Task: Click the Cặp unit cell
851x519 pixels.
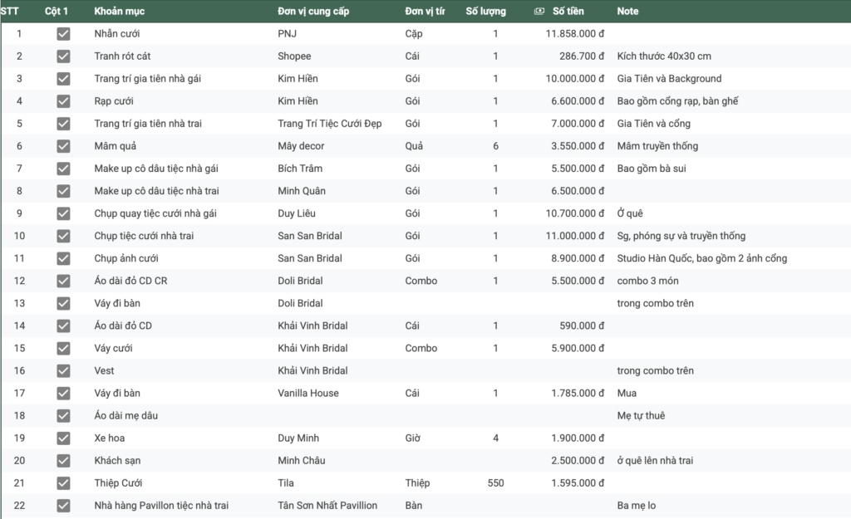Action: (x=414, y=33)
